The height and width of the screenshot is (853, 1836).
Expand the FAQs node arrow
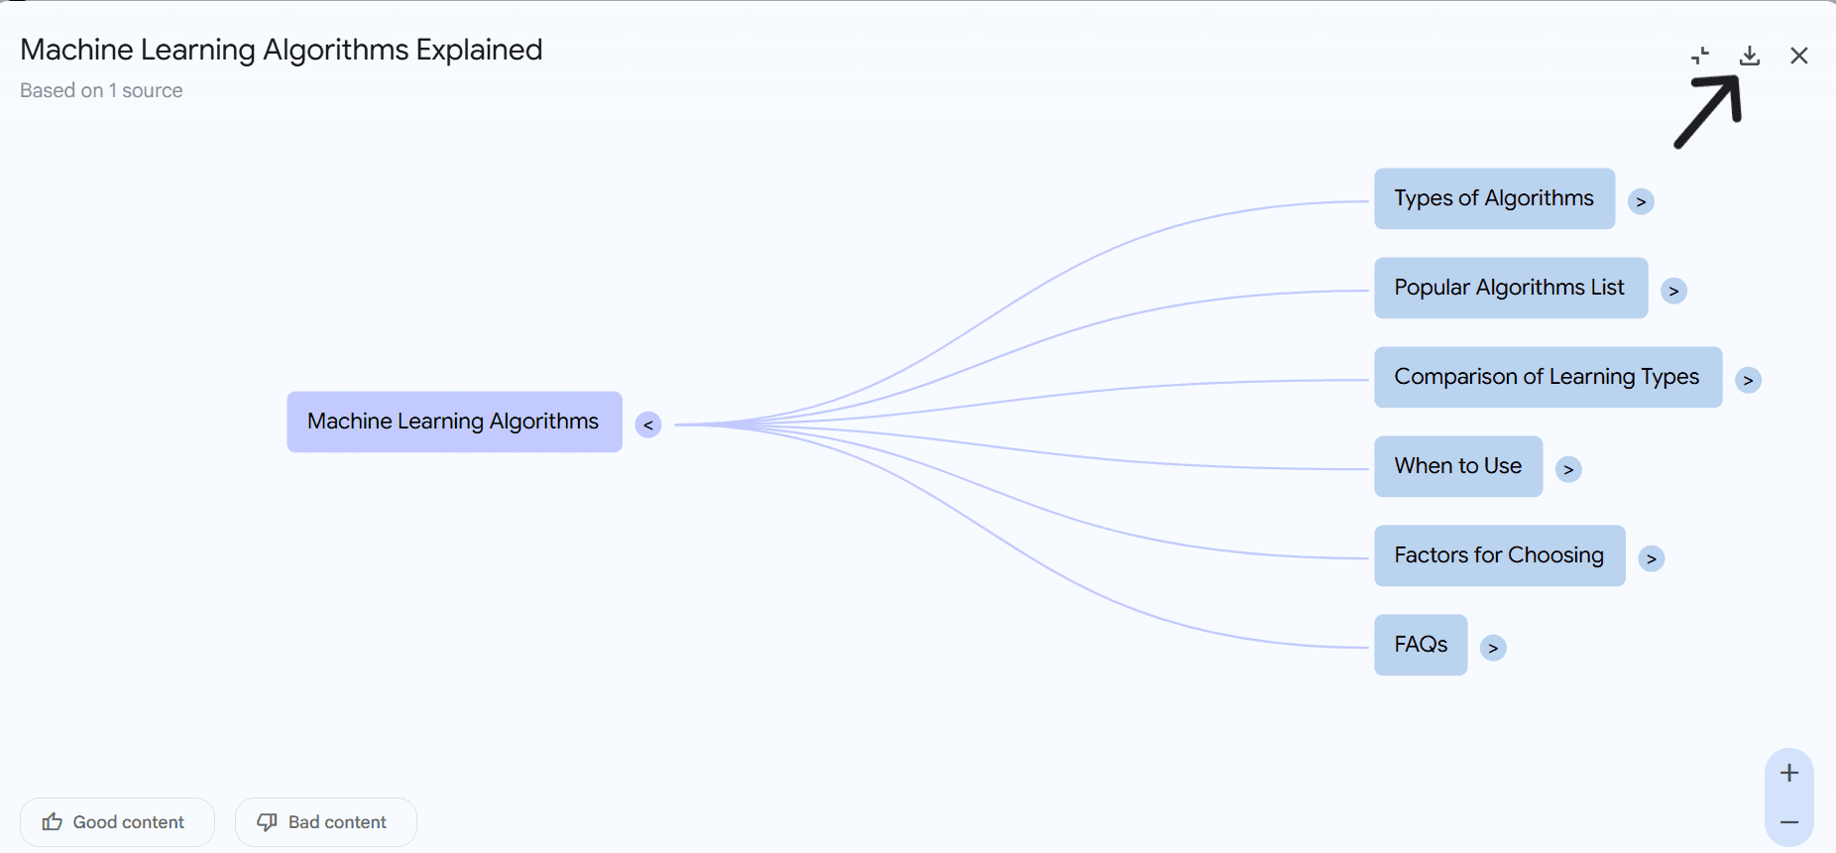pos(1493,648)
